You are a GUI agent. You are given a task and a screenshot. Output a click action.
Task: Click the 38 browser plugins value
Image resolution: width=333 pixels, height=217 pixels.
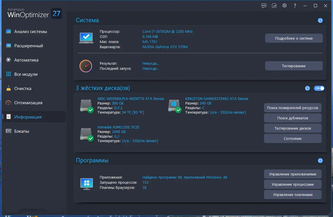click(145, 187)
